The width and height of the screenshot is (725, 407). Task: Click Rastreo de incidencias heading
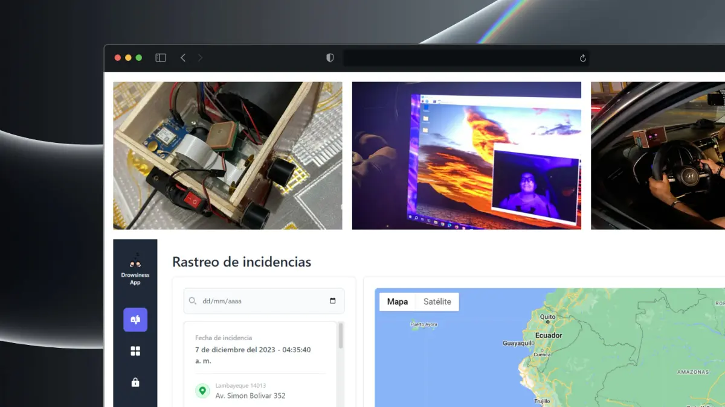click(242, 262)
